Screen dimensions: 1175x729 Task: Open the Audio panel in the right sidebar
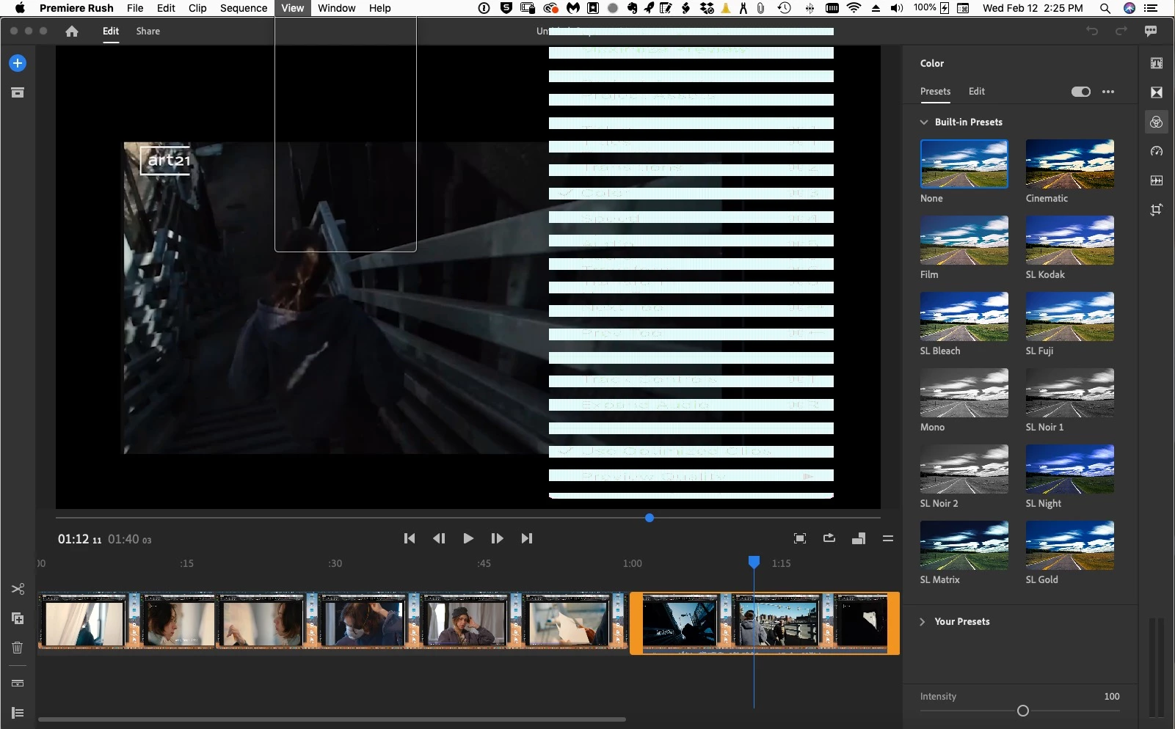click(x=1157, y=180)
